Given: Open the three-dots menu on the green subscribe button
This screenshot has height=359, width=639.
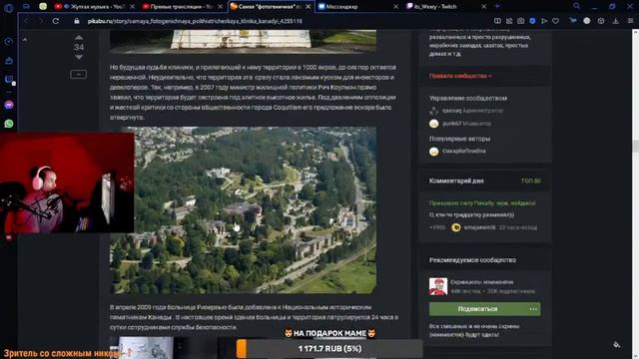Looking at the screenshot, I should pos(533,309).
